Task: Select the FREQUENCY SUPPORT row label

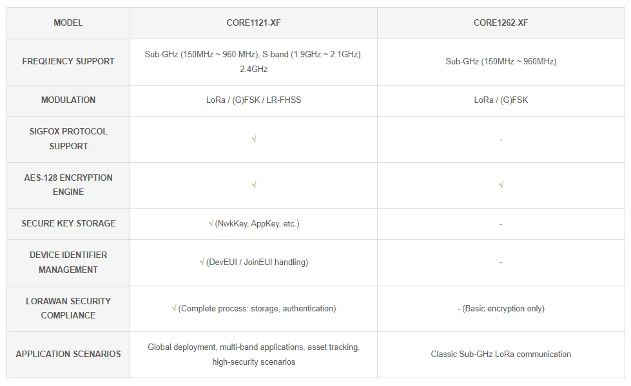Action: 68,61
